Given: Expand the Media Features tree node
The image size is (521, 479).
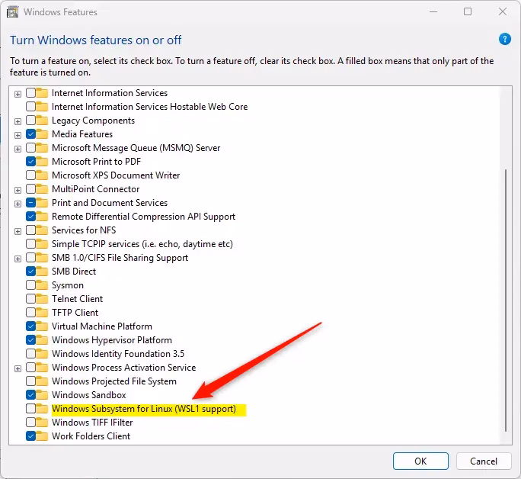Looking at the screenshot, I should pyautogui.click(x=18, y=134).
